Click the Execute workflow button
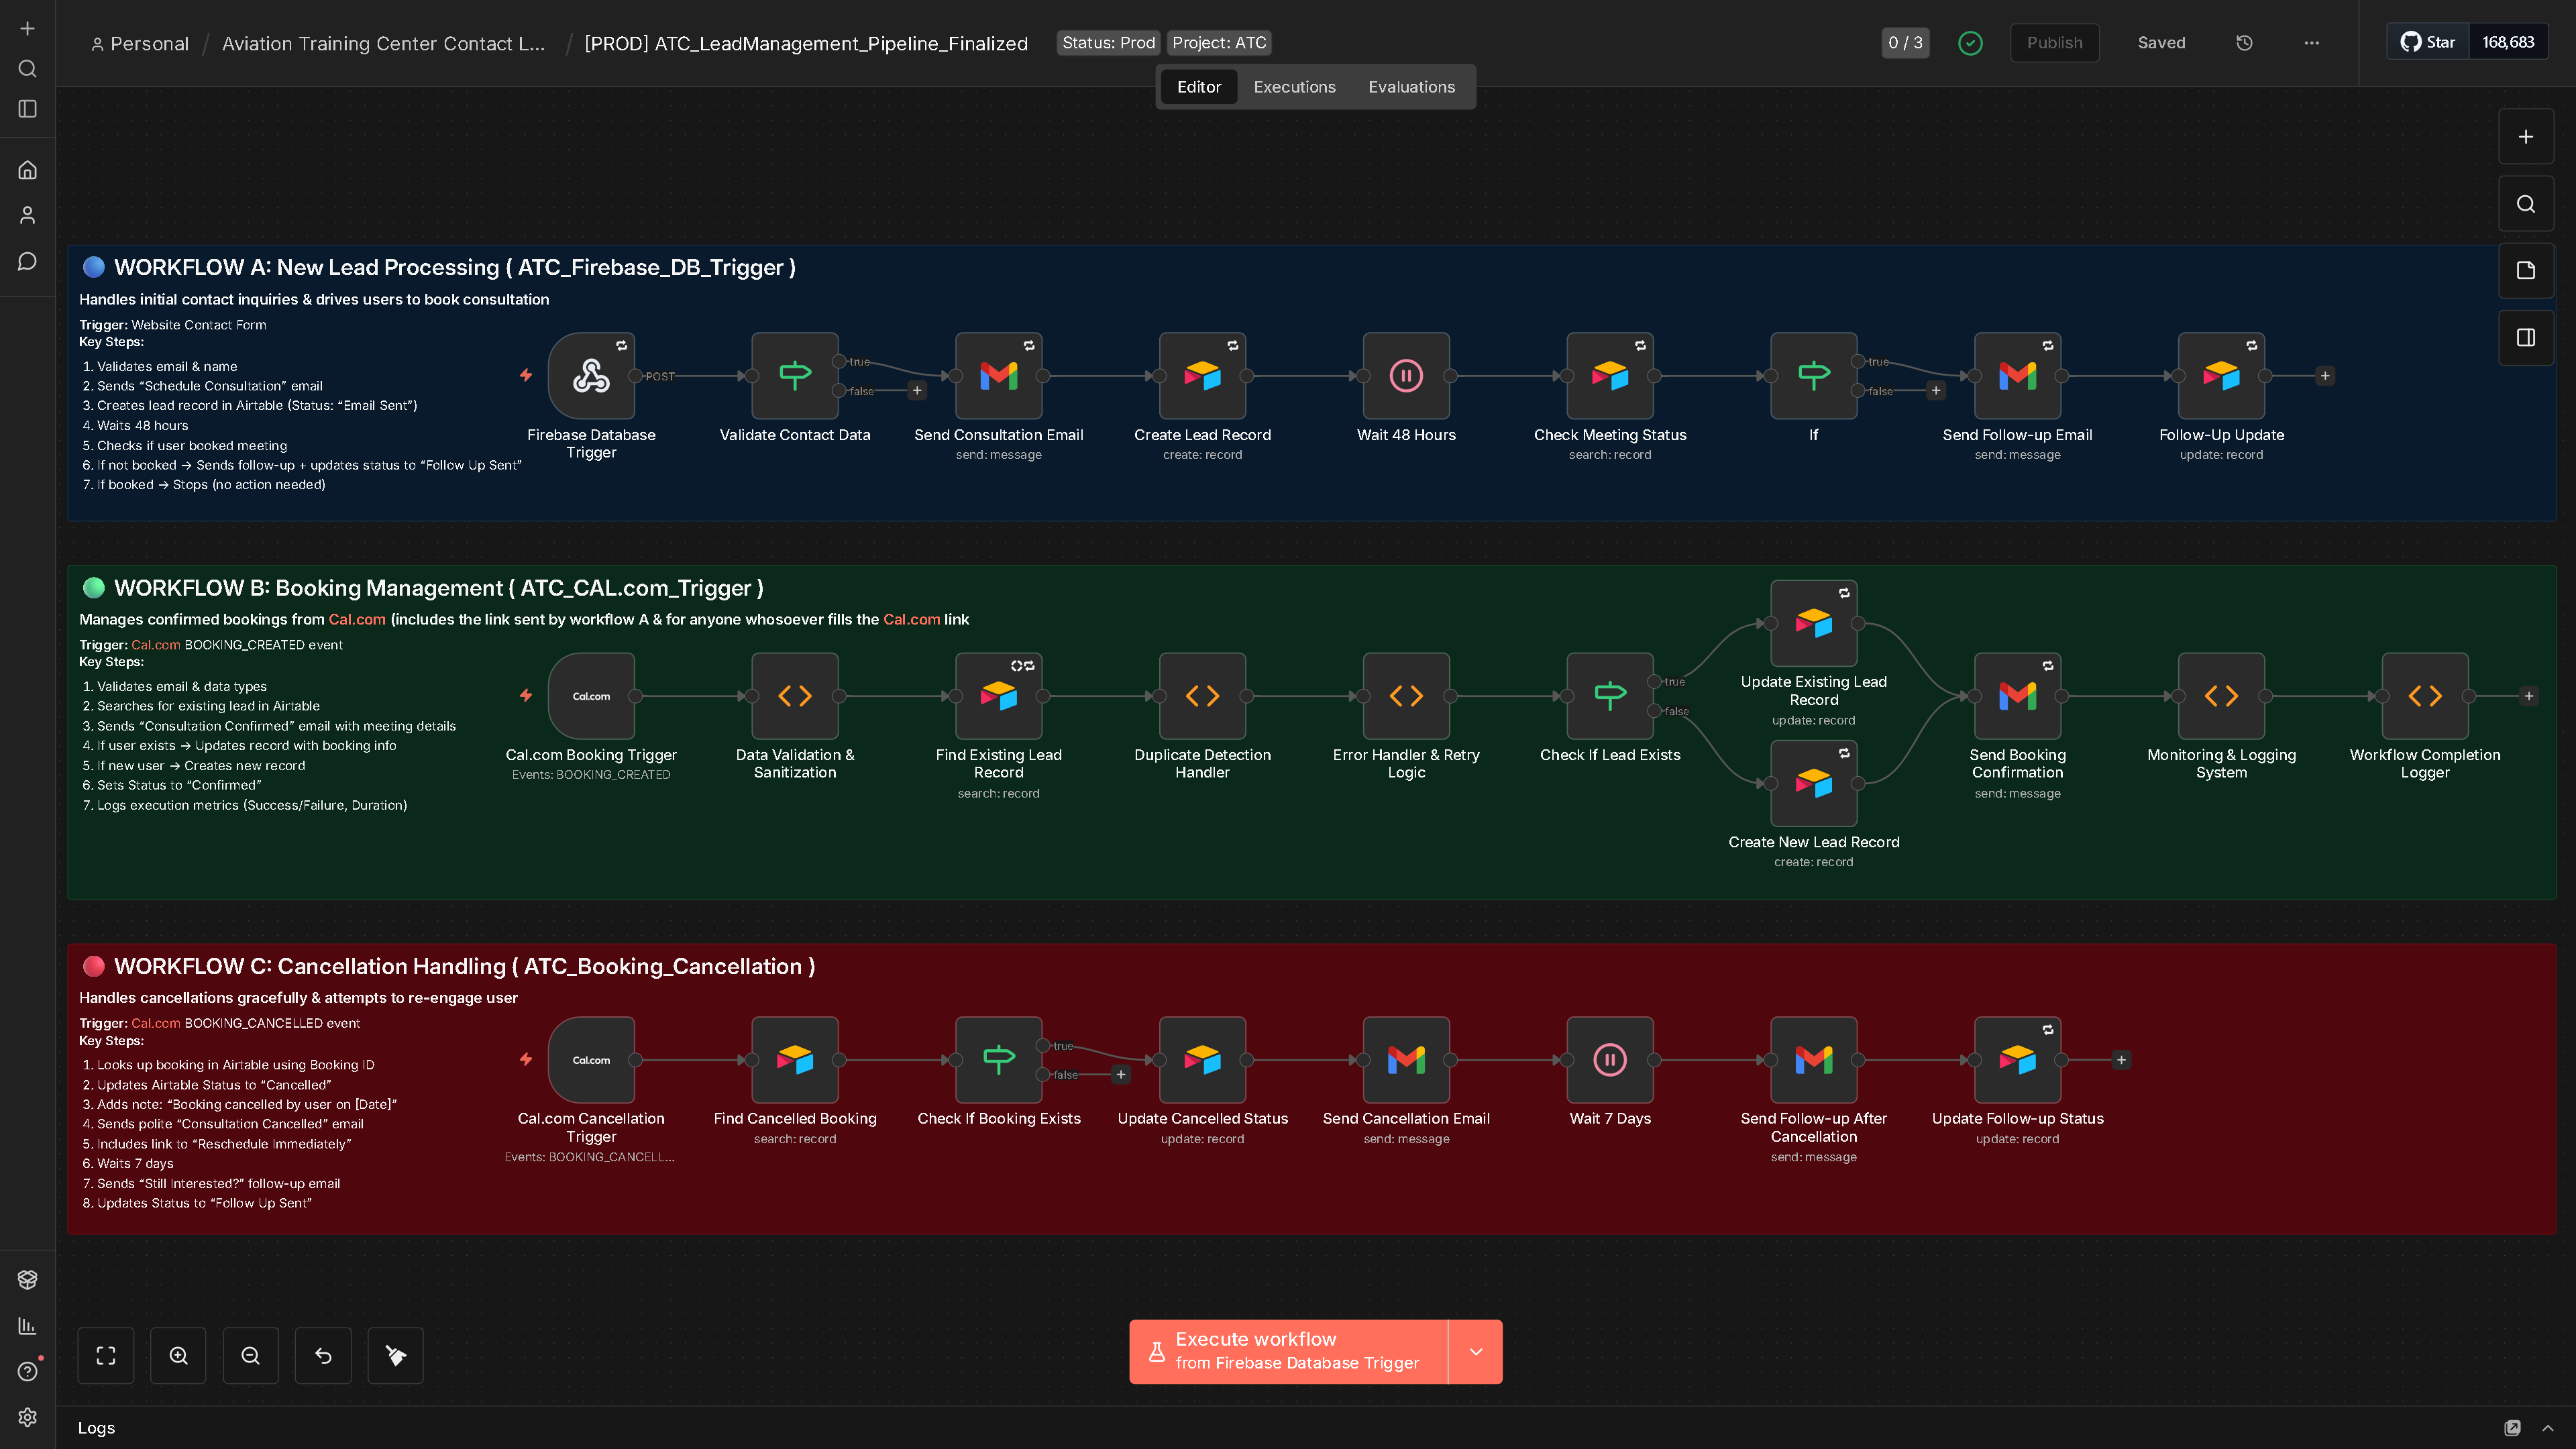The height and width of the screenshot is (1449, 2576). [x=1288, y=1351]
